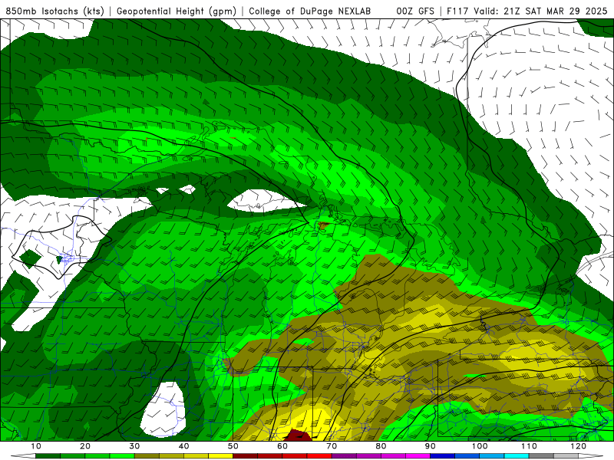Click the 'College of DuPage NEXLAB' credit
This screenshot has width=614, height=460.
(x=310, y=11)
